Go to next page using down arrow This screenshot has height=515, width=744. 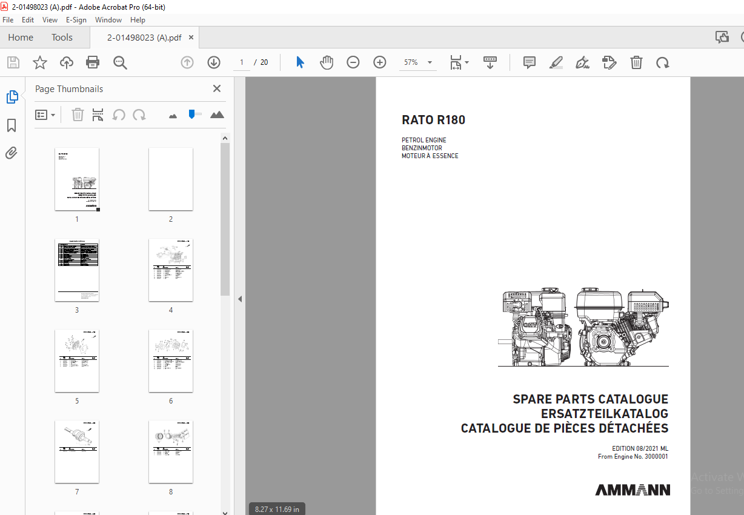click(214, 62)
